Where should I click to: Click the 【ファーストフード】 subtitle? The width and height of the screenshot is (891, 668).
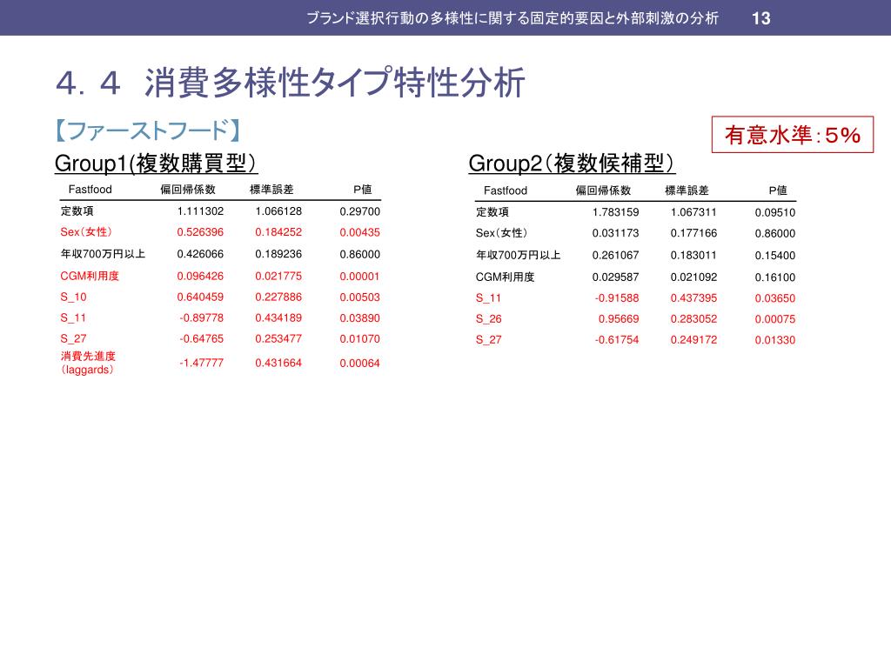click(148, 130)
